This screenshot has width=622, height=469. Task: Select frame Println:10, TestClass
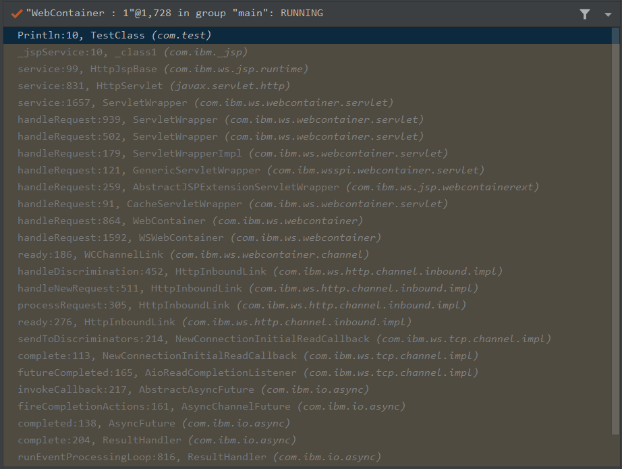click(x=308, y=35)
